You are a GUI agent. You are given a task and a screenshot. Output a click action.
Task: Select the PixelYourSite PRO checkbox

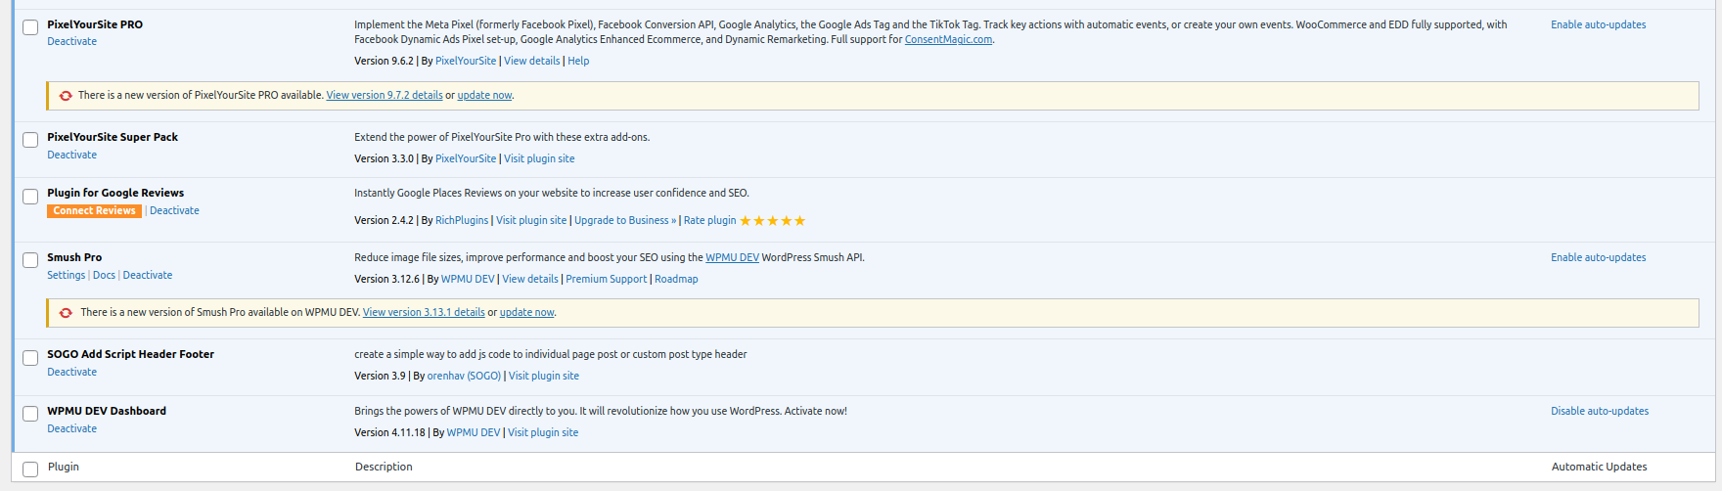(x=30, y=27)
